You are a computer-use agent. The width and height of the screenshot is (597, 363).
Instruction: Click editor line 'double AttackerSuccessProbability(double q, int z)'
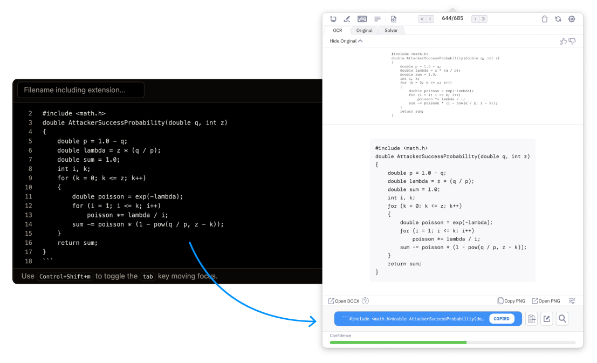135,122
